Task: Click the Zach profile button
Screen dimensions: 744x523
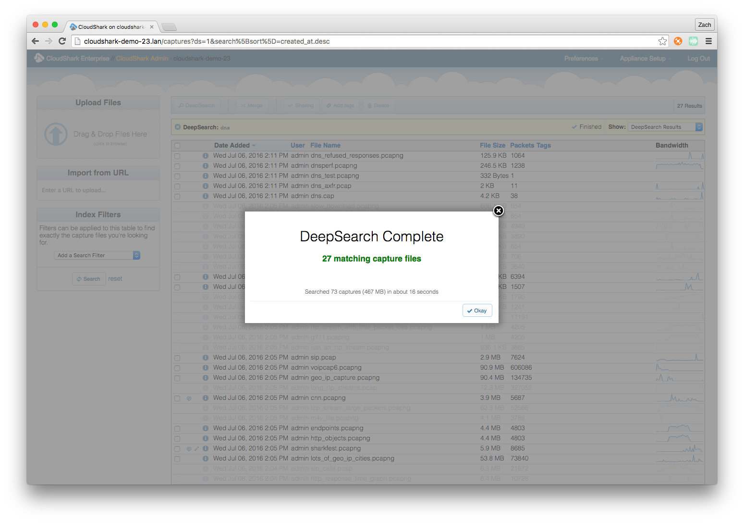Action: pos(705,25)
